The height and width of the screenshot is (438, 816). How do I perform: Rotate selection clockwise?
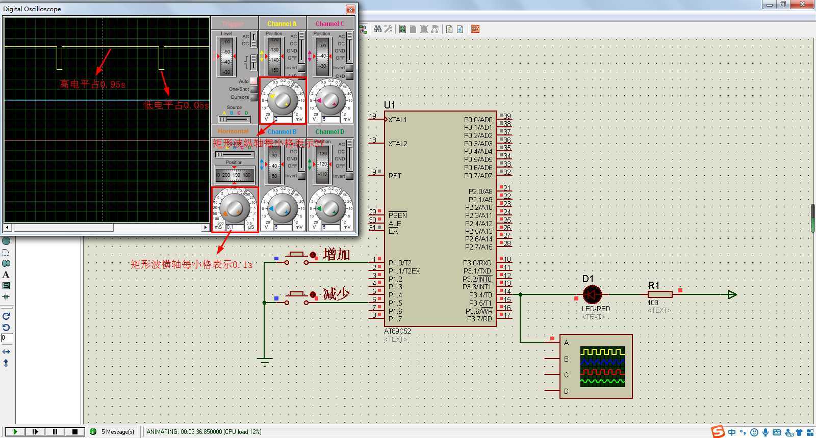(6, 316)
